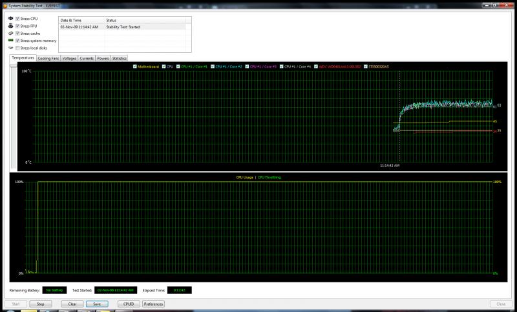Click the hard disk icon beside Stress local disks
Screen dimensions: 517x312
click(10, 48)
